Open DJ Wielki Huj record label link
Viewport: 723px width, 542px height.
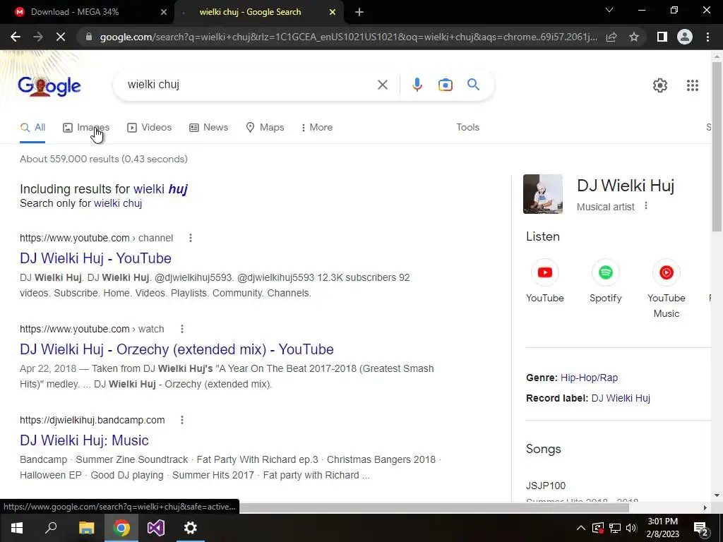tap(621, 398)
